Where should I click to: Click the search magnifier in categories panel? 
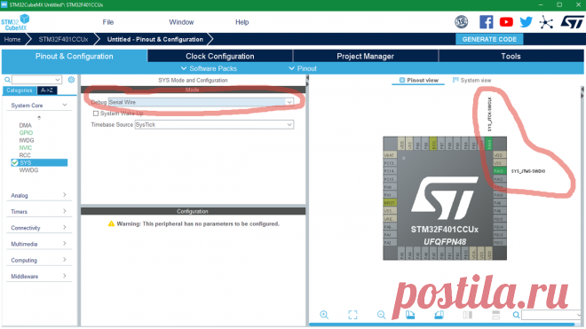pos(7,80)
